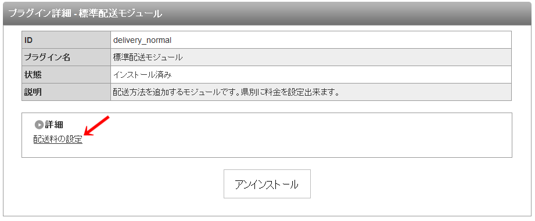Click the プラグイン名 label cell
The width and height of the screenshot is (535, 221).
(66, 57)
